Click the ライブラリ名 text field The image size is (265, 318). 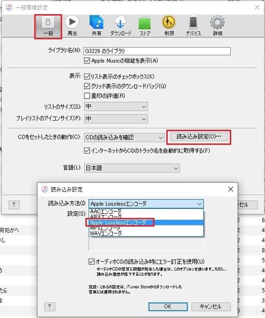click(x=157, y=51)
